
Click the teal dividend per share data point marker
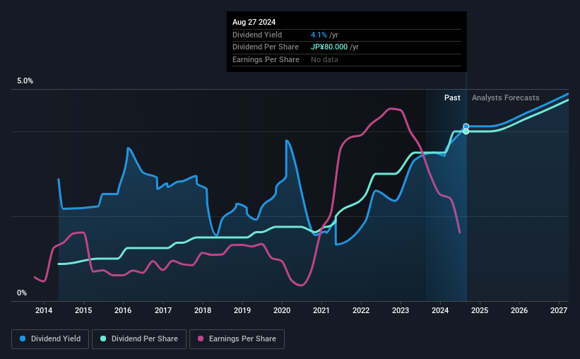[466, 131]
